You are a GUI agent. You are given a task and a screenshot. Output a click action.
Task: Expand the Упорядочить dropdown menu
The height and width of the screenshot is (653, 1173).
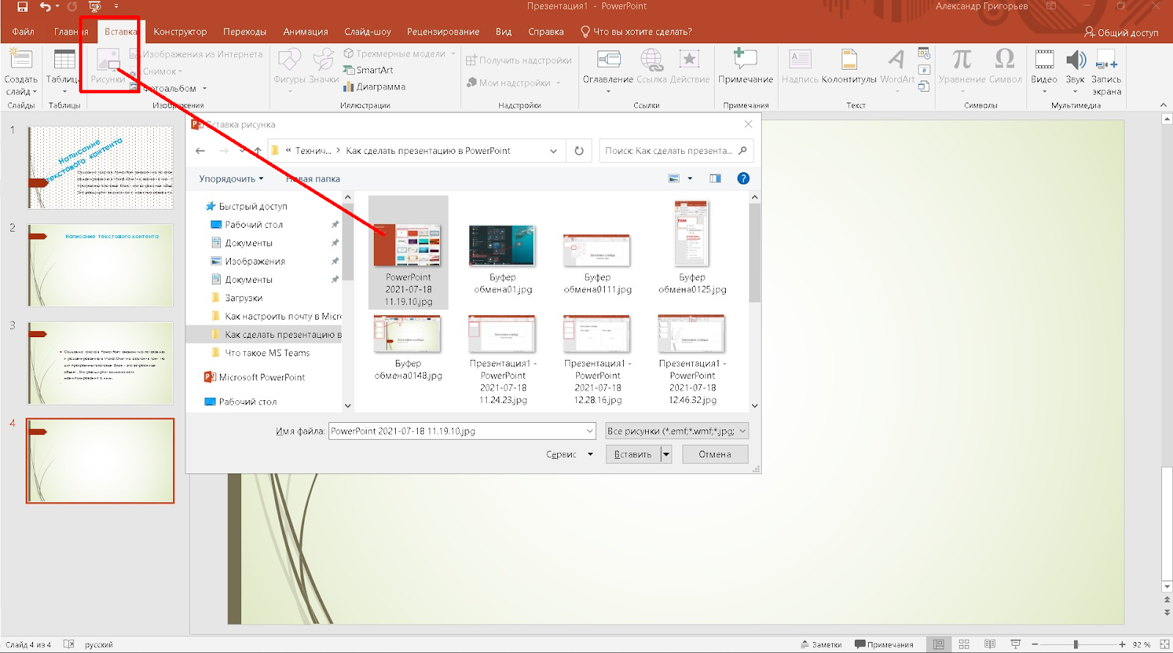[x=231, y=179]
